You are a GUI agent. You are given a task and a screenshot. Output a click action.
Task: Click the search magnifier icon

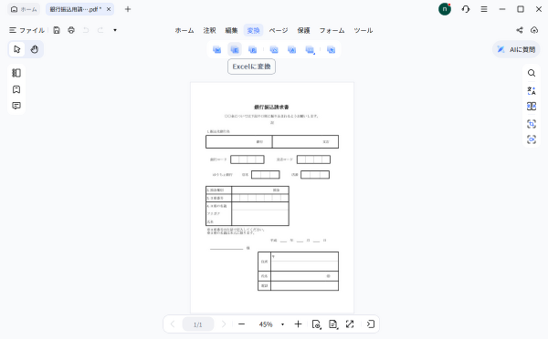click(x=532, y=73)
